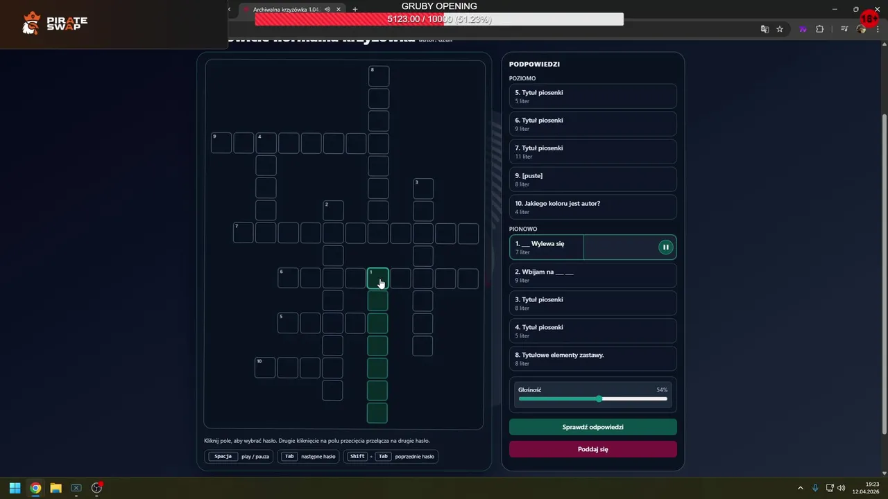
Task: Click crossword cell numbered 2
Action: click(x=333, y=211)
